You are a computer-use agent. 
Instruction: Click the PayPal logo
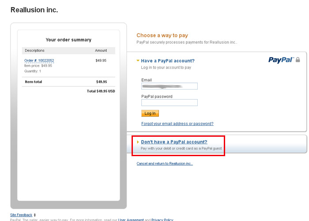pos(281,60)
